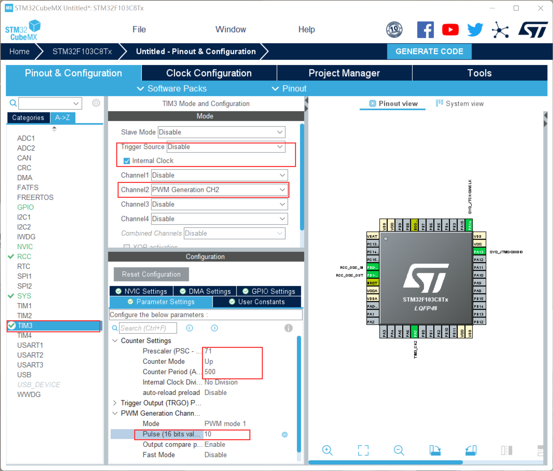Screen dimensions: 553x471
Task: Click Reset Configuration button
Action: pyautogui.click(x=151, y=274)
